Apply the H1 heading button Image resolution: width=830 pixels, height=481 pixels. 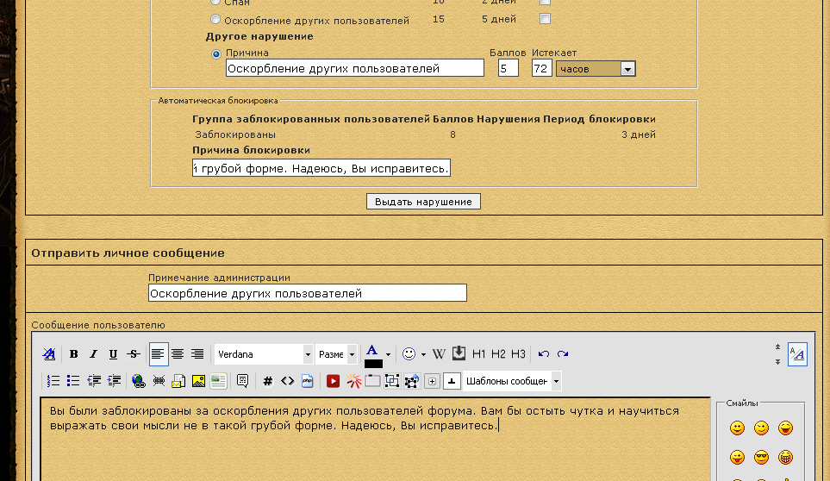pos(479,354)
